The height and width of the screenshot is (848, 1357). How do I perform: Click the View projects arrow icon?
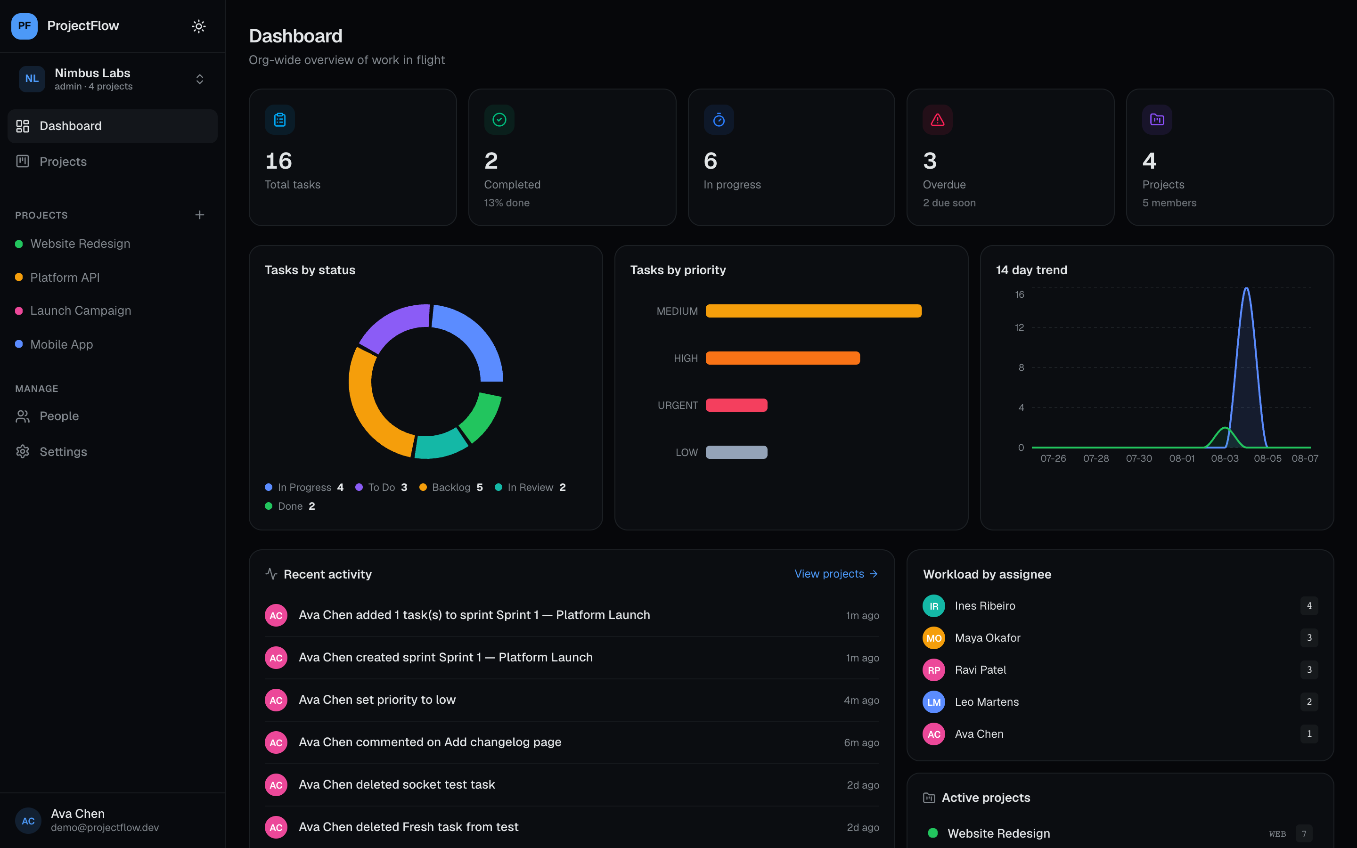coord(873,574)
